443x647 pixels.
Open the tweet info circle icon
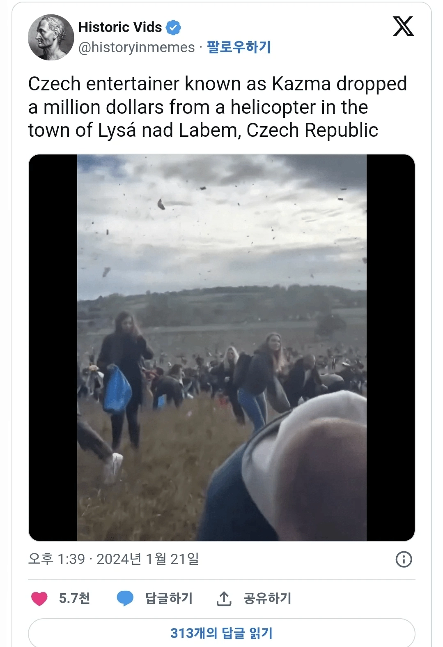pos(404,559)
